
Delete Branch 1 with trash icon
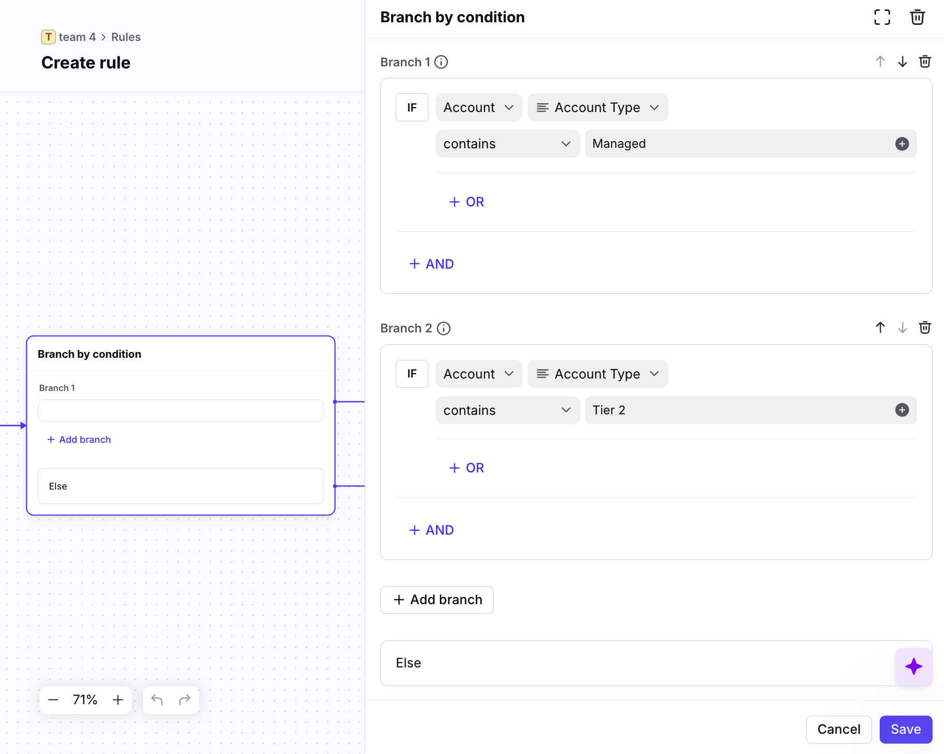(925, 62)
